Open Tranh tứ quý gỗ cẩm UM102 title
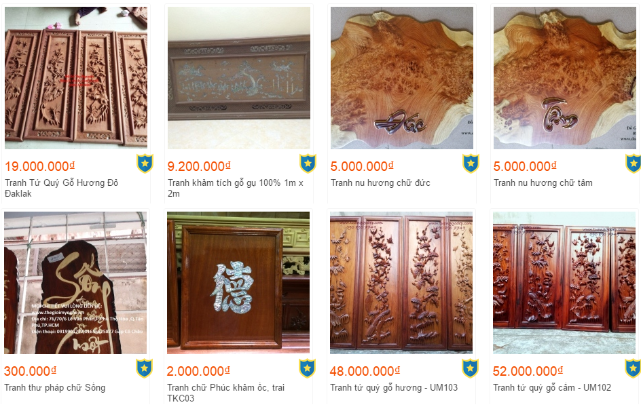 [x=552, y=388]
